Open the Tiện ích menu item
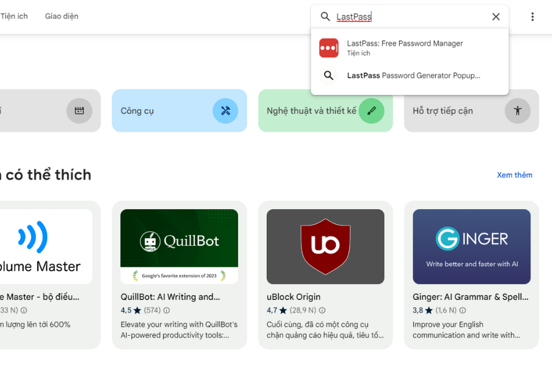Viewport: 552px width, 368px height. click(15, 16)
